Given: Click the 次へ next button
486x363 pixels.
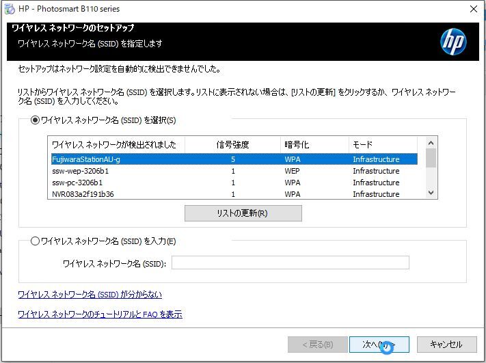Looking at the screenshot, I should click(x=379, y=345).
